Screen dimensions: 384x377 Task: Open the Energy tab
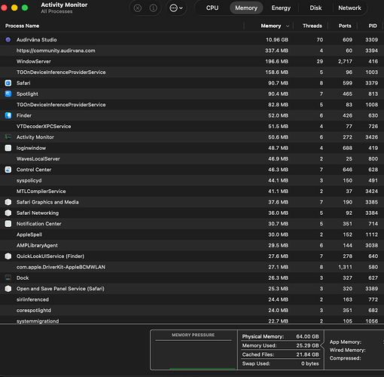pyautogui.click(x=281, y=8)
